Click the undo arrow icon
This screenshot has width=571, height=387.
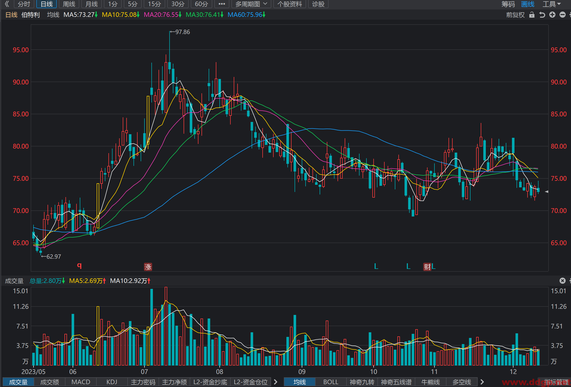pos(542,15)
